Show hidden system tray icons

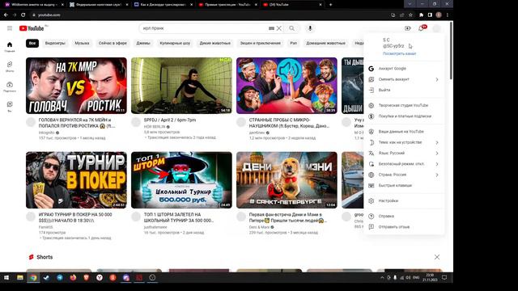382,277
